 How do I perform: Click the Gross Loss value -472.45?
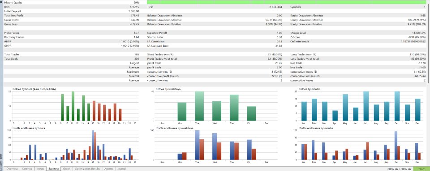134,24
